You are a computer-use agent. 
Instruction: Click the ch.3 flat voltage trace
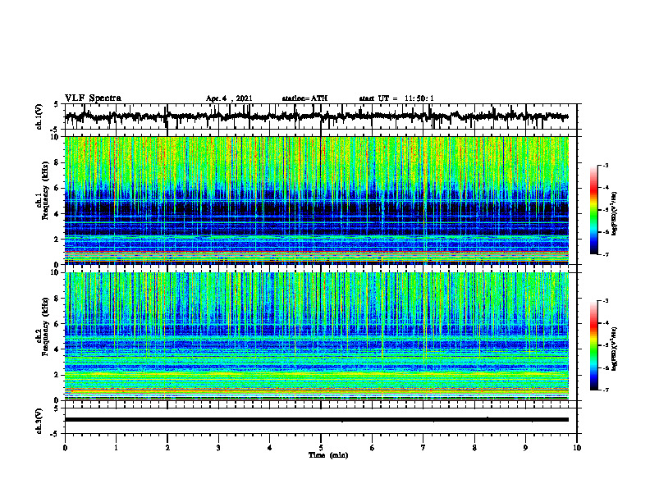point(317,420)
